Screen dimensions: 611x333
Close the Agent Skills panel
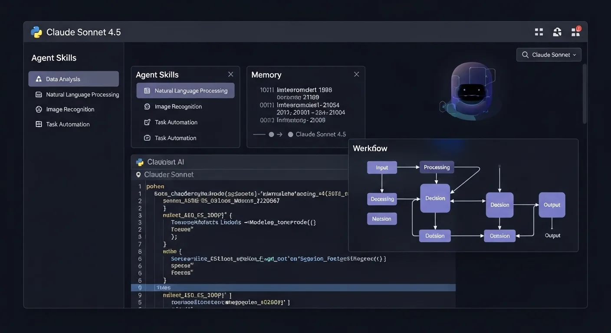click(231, 74)
